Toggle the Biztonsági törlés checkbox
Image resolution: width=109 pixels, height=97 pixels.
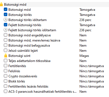coord(5,15)
